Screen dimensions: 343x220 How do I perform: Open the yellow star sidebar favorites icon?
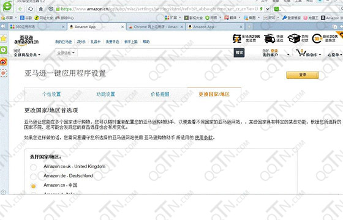point(4,38)
